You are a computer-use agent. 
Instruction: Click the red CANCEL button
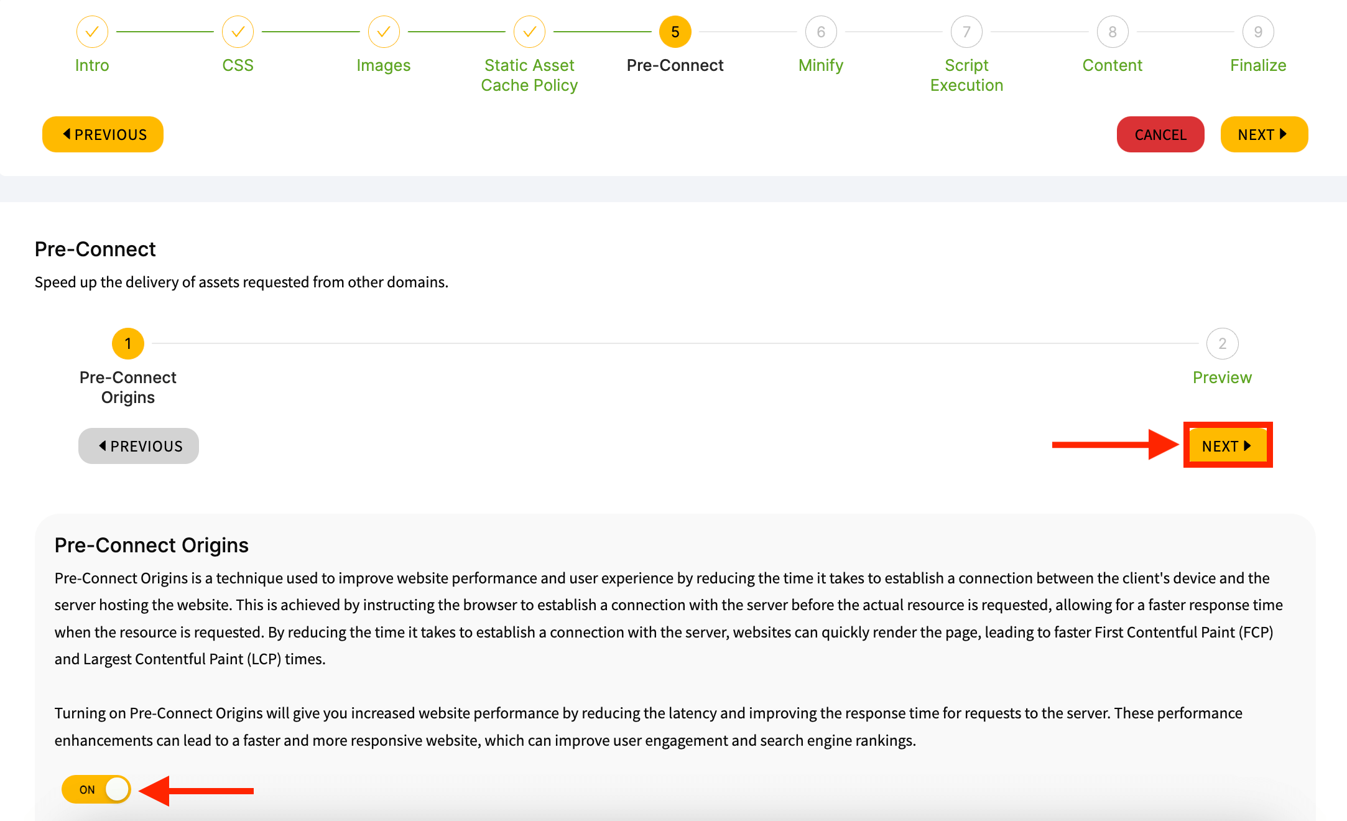pyautogui.click(x=1160, y=134)
